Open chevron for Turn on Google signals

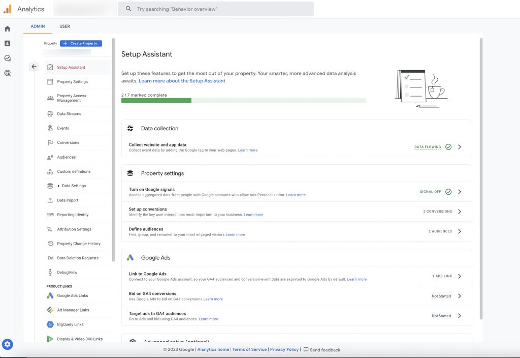pos(459,192)
